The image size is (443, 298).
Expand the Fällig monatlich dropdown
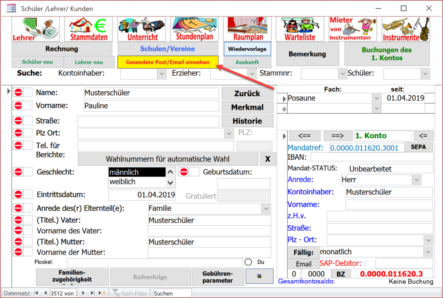(x=428, y=252)
